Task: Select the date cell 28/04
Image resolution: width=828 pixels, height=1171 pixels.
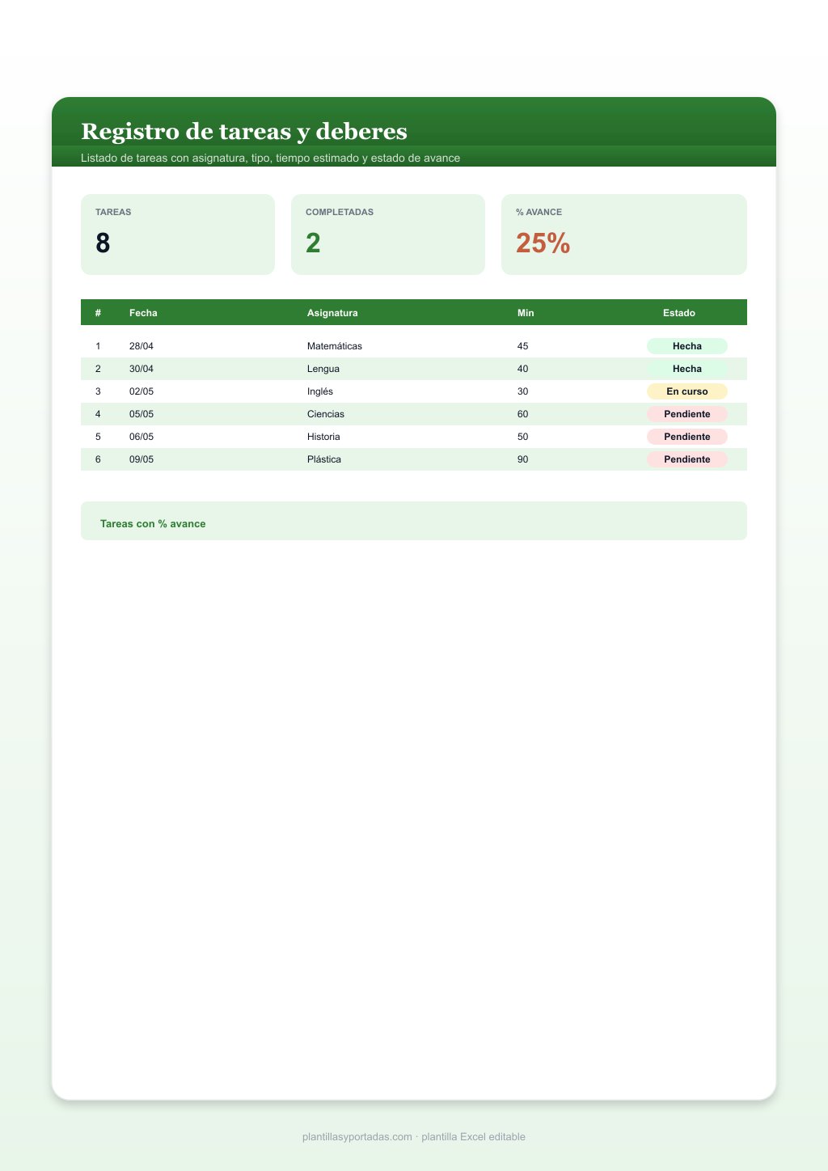Action: pos(142,346)
